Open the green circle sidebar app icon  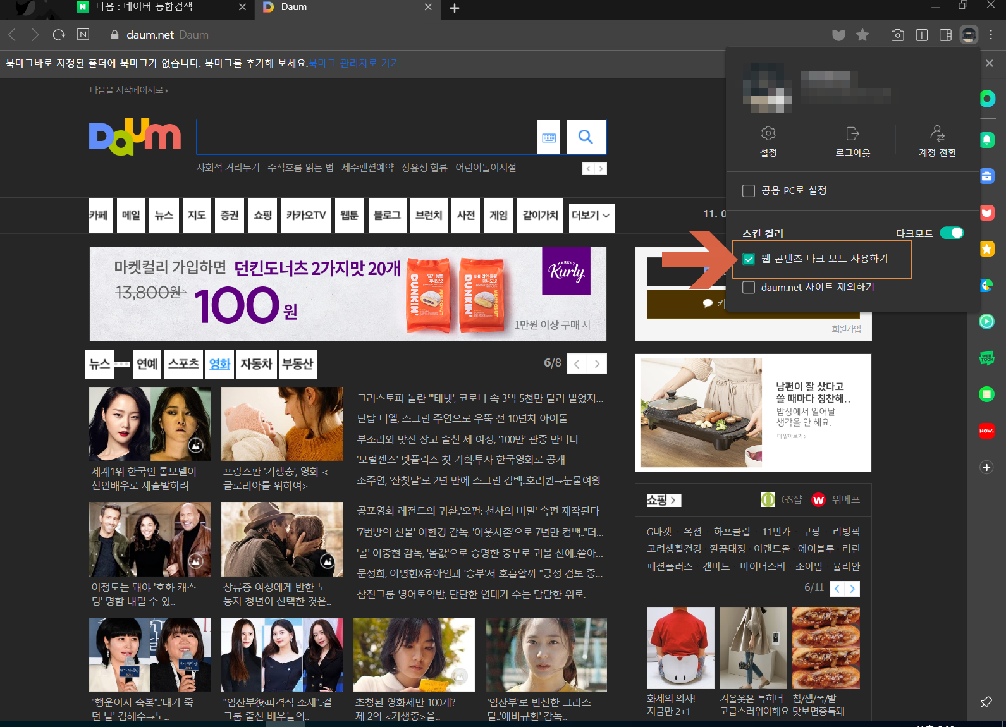click(x=987, y=99)
